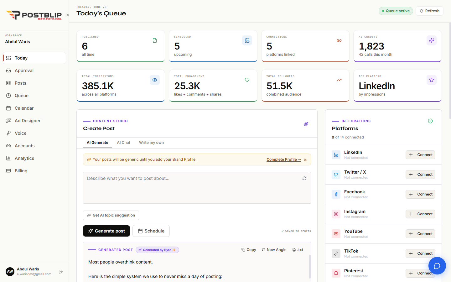This screenshot has width=451, height=282.
Task: Connect the Facebook account
Action: [420, 194]
